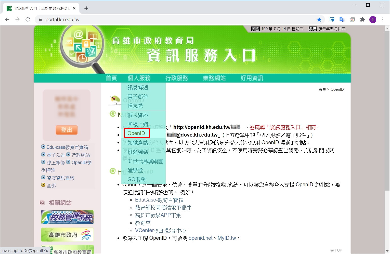Click the blue shield browser toolbar icon
This screenshot has width=390, height=254.
(x=332, y=19)
